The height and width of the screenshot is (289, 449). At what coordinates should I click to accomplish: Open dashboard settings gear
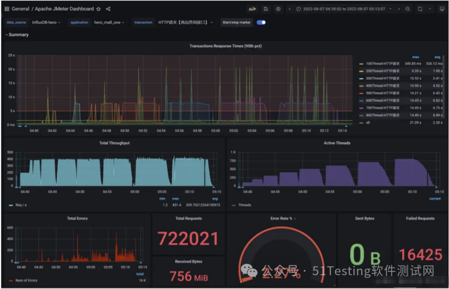tap(278, 9)
